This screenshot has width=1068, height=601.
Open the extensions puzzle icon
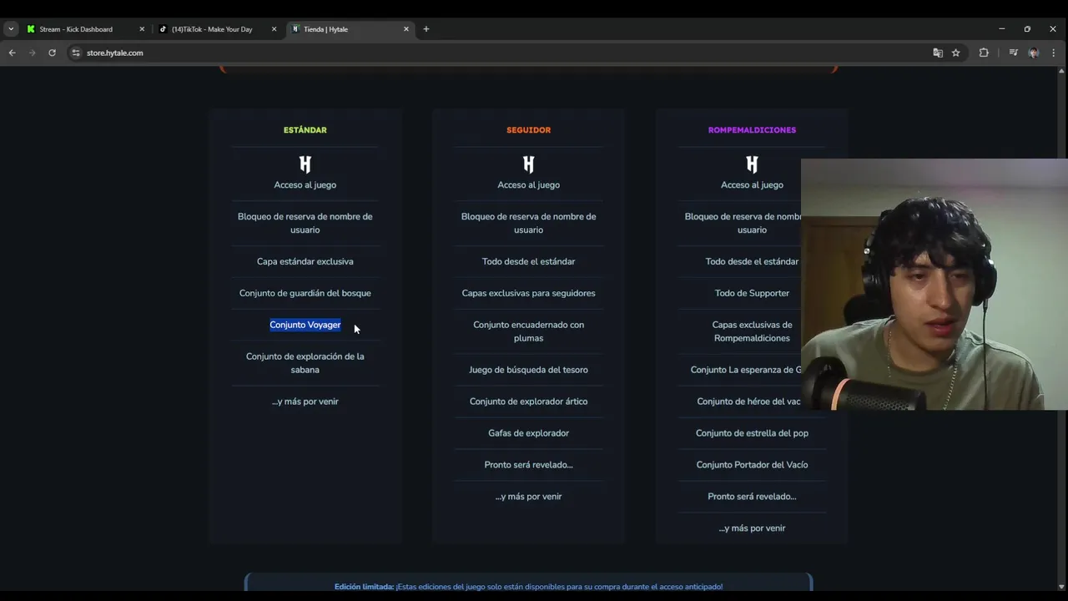984,53
